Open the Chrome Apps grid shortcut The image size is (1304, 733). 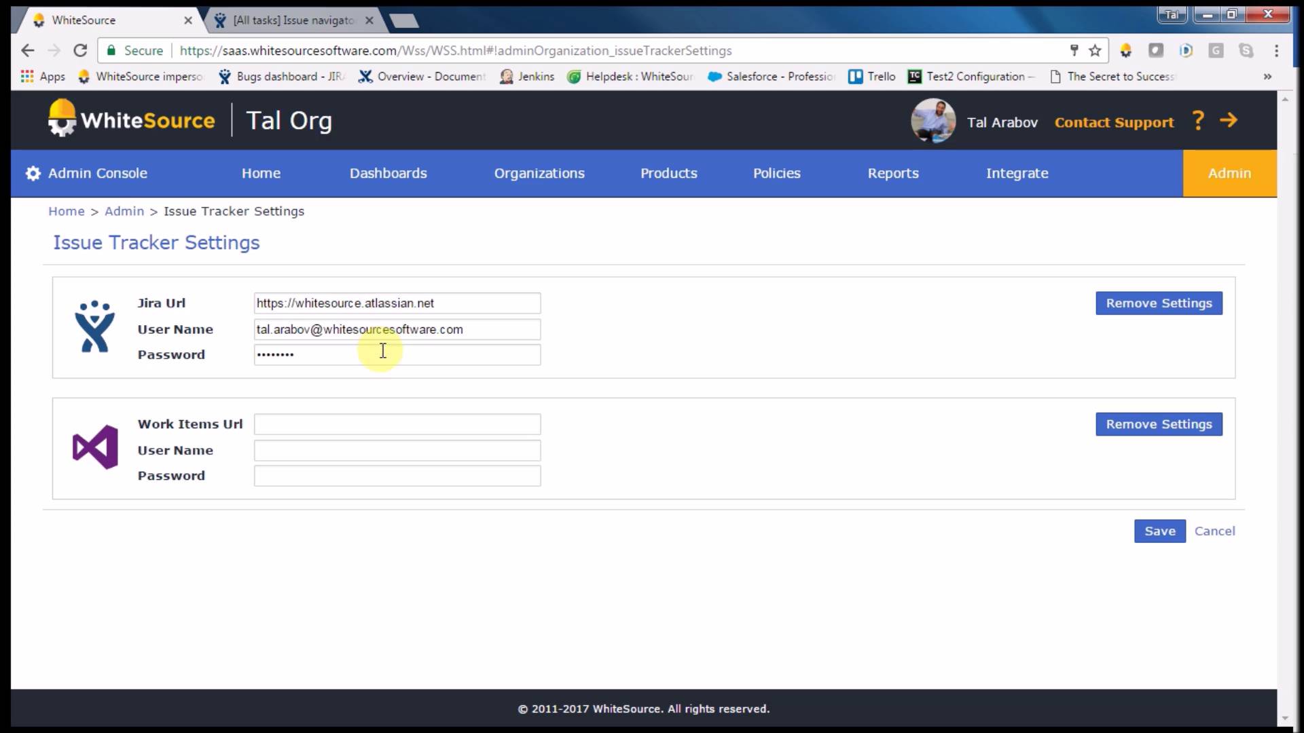pyautogui.click(x=27, y=76)
